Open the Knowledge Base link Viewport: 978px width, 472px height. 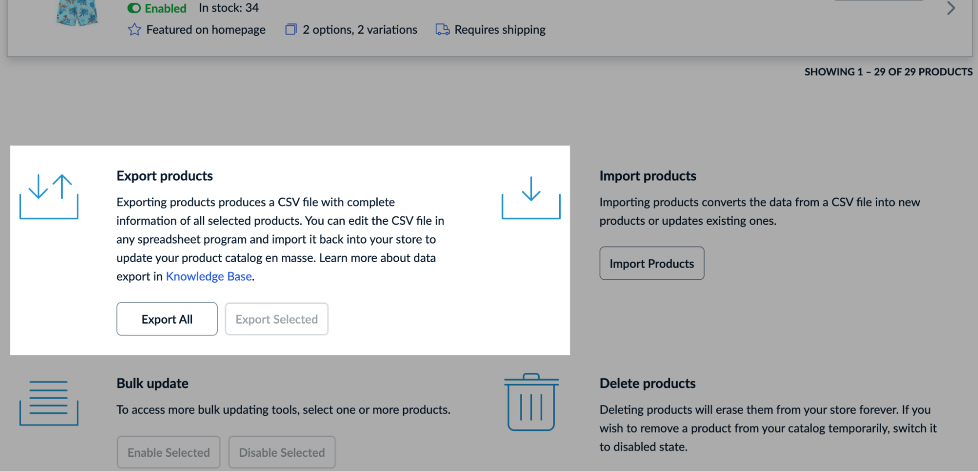point(208,276)
